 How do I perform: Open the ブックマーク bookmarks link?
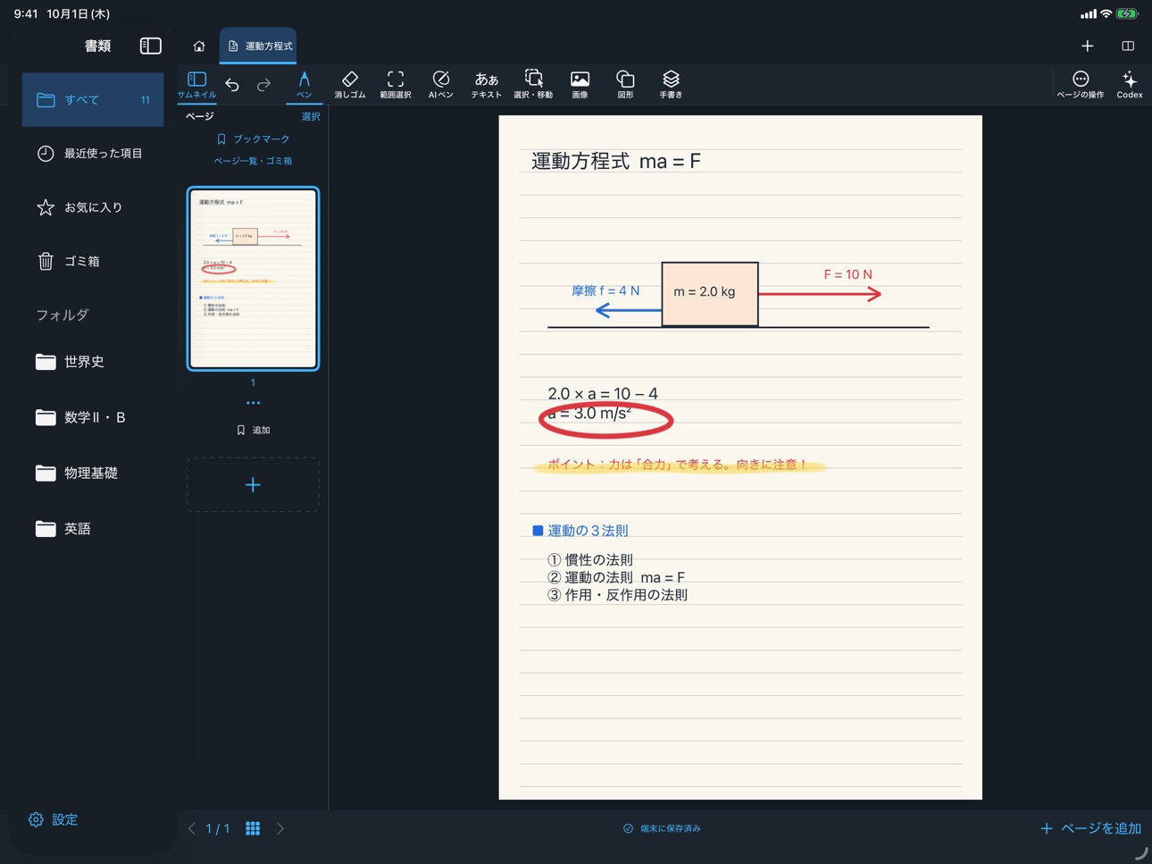[254, 139]
